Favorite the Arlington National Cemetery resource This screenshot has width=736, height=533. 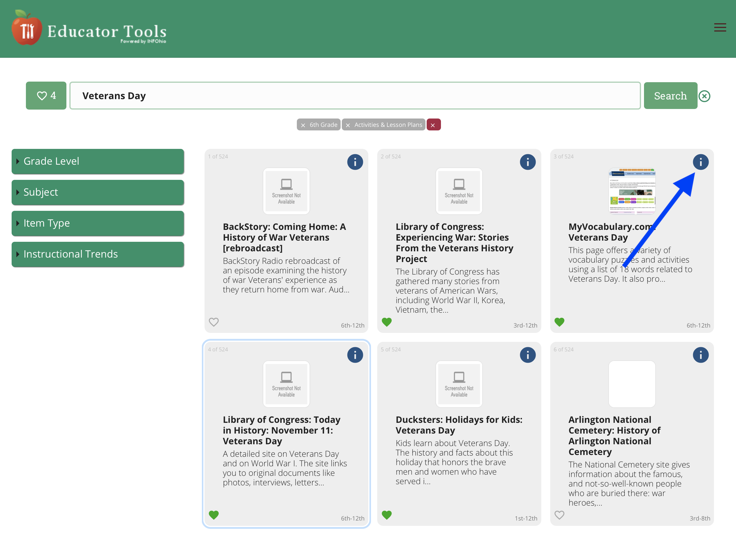[x=559, y=515]
